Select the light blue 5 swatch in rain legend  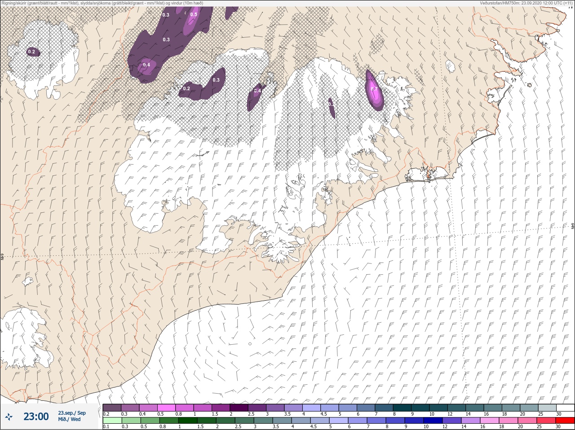[339, 421]
